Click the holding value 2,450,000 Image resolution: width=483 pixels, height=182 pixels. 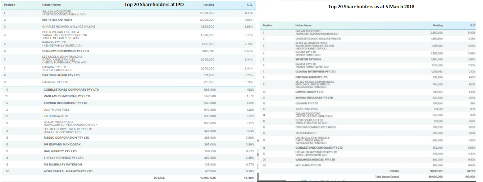click(437, 33)
